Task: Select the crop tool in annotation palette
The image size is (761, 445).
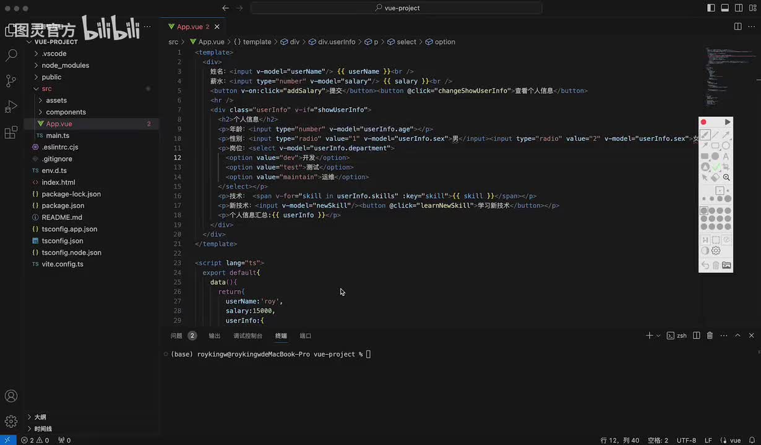Action: pos(726,167)
